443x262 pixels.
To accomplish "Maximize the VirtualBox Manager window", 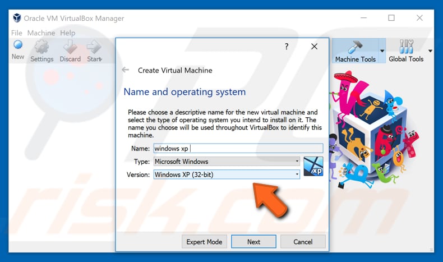I will point(391,18).
